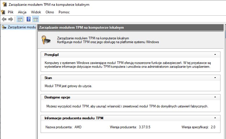Select Zarządzanie modułem tree node
The width and height of the screenshot is (226, 139).
19,27
